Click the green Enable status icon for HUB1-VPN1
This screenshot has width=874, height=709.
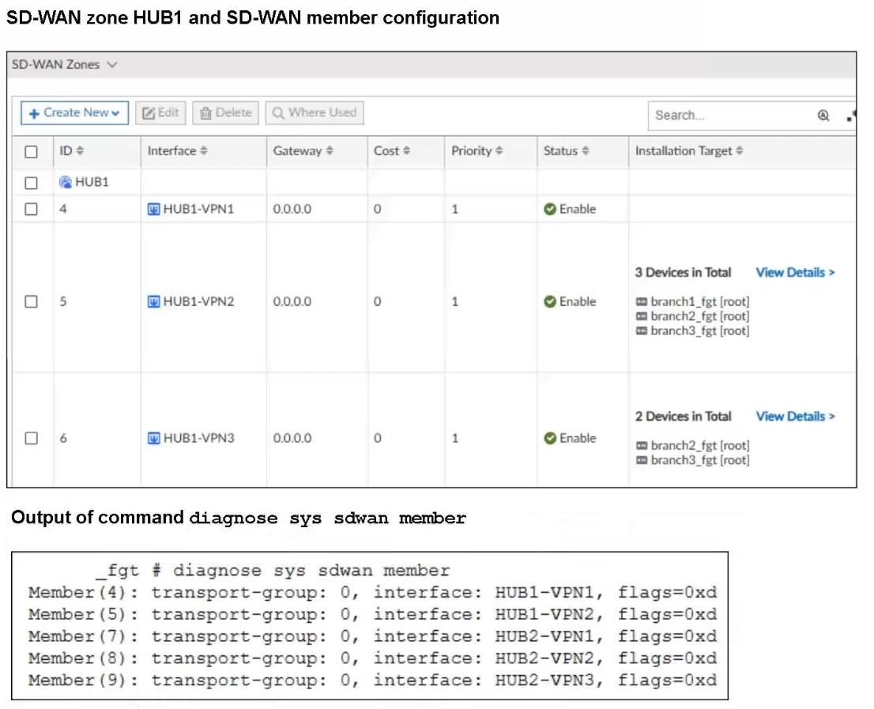pyautogui.click(x=549, y=209)
